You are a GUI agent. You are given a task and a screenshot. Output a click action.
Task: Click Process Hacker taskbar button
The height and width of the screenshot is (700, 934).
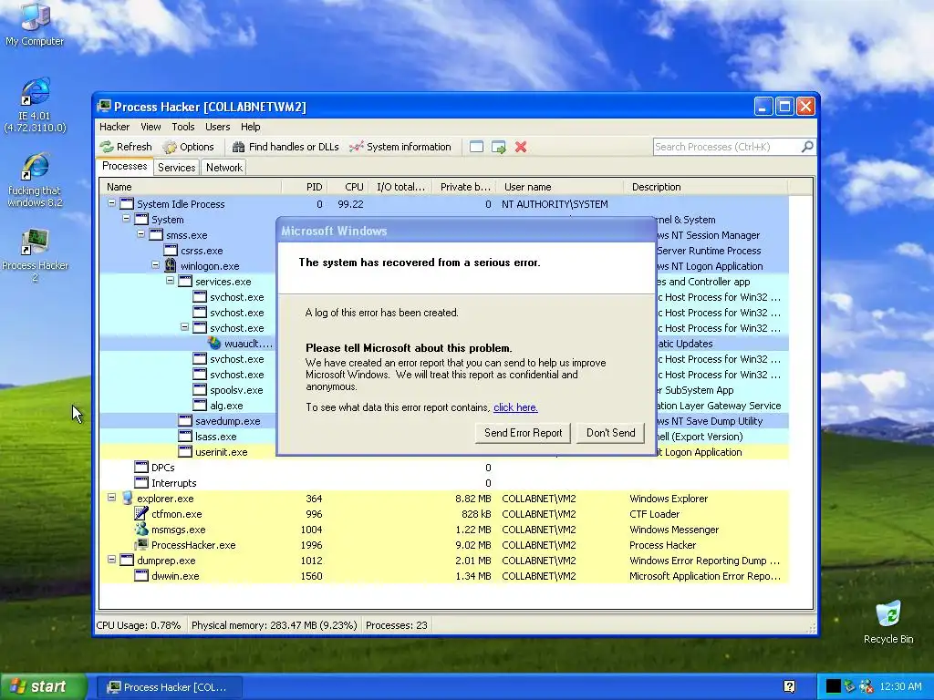tap(169, 687)
